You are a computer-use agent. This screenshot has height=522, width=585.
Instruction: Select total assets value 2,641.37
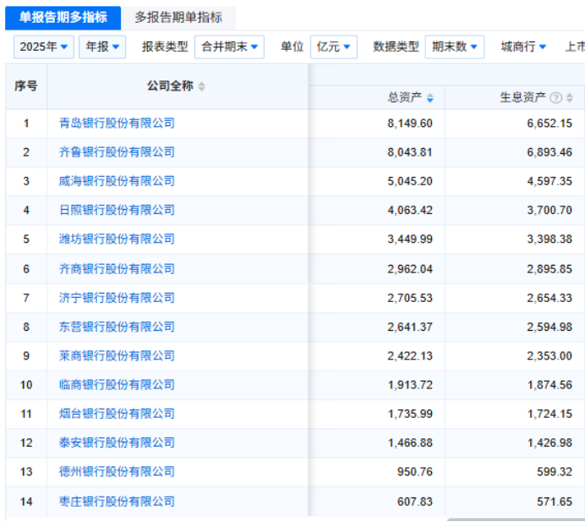(x=410, y=327)
